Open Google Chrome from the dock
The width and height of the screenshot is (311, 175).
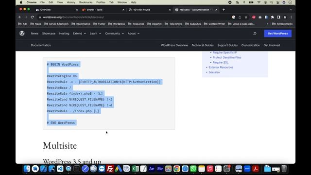[176, 169]
